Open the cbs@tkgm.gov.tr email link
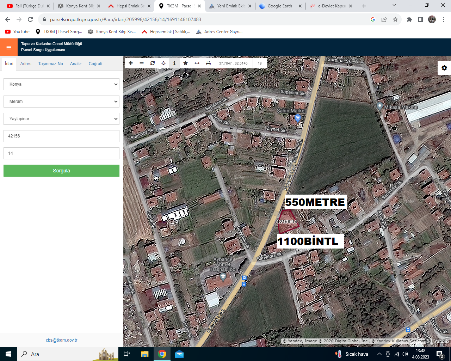This screenshot has height=361, width=451. tap(61, 340)
